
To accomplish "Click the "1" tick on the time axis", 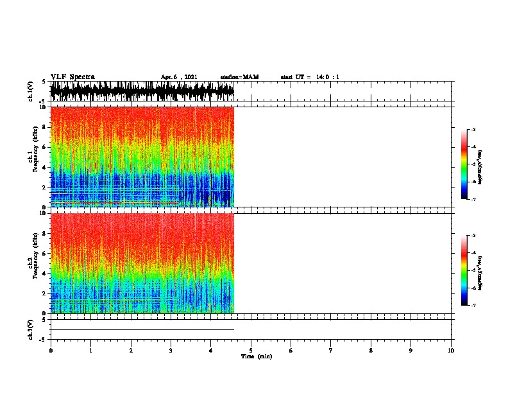I will pos(90,351).
